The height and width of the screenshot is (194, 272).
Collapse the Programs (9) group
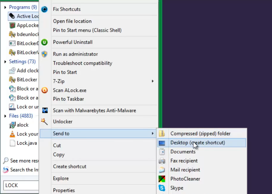point(5,7)
